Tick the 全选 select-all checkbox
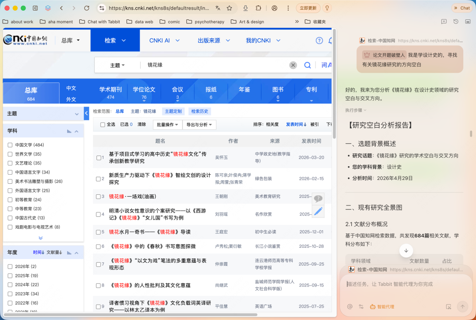 [x=103, y=124]
